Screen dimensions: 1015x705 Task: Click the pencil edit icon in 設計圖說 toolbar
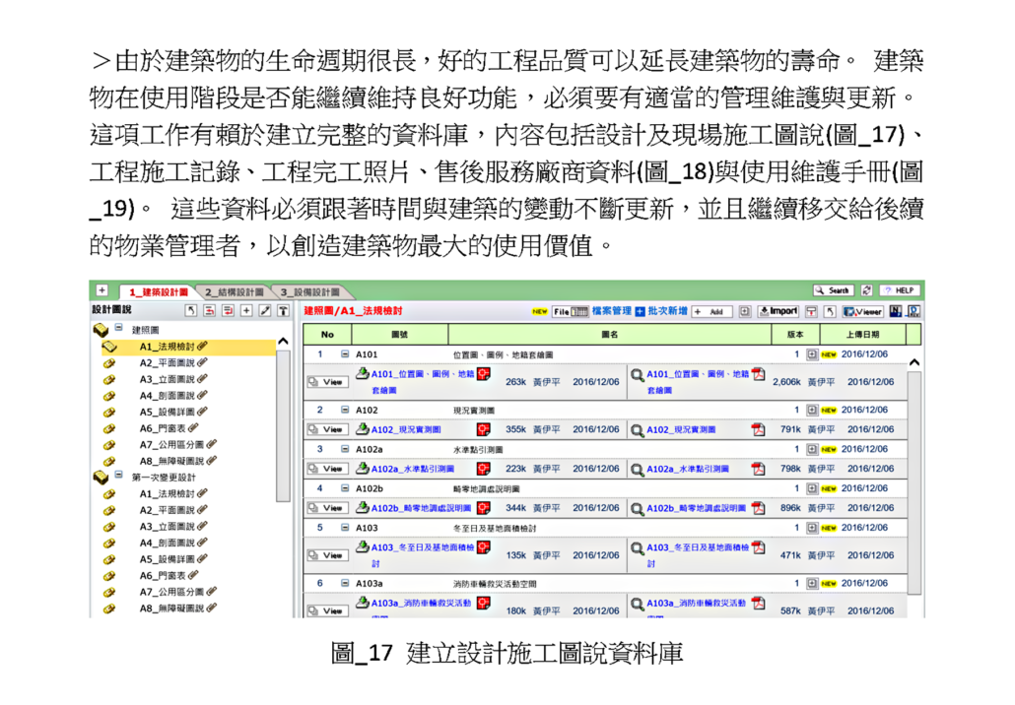coord(265,311)
